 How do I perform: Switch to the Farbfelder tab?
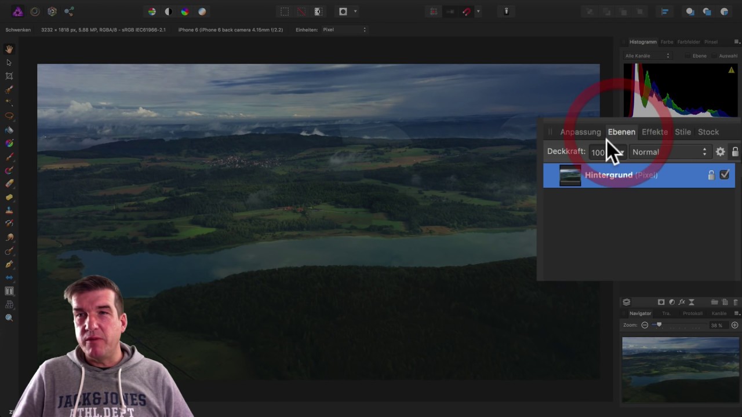tap(689, 42)
